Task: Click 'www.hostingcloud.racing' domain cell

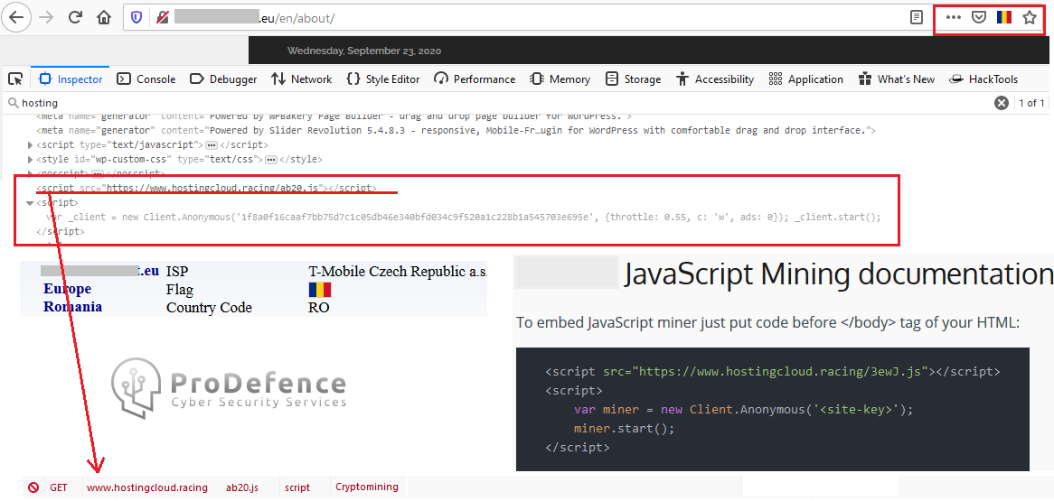Action: 147,487
